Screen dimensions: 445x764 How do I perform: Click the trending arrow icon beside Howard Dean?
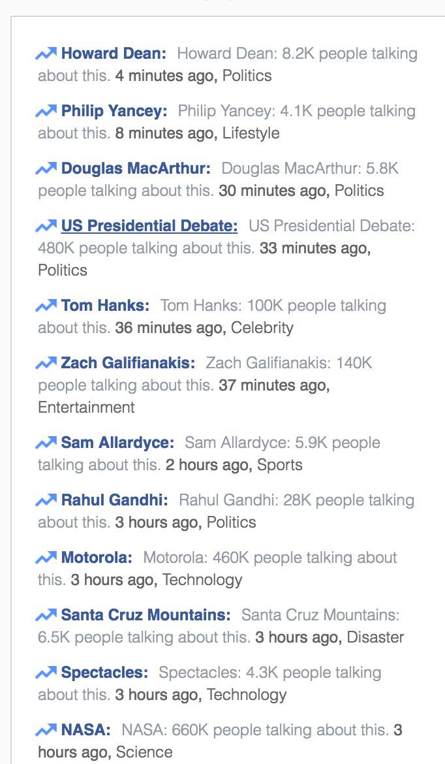(46, 54)
